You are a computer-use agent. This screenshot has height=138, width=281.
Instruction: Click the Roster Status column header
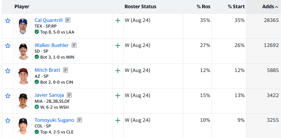[x=140, y=7]
